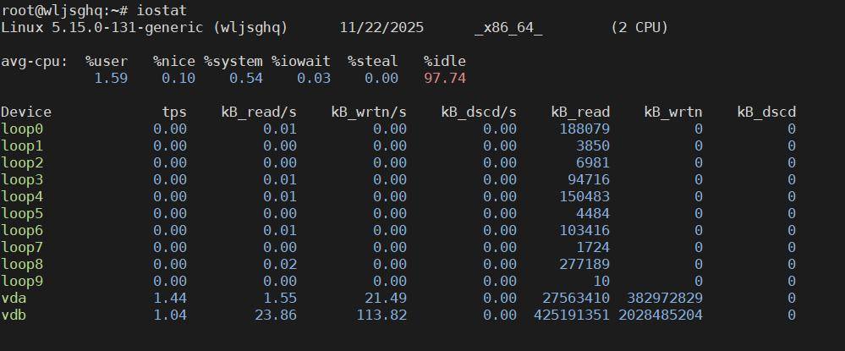The height and width of the screenshot is (351, 845).
Task: Select loop3 kB_read value 94716
Action: click(589, 179)
